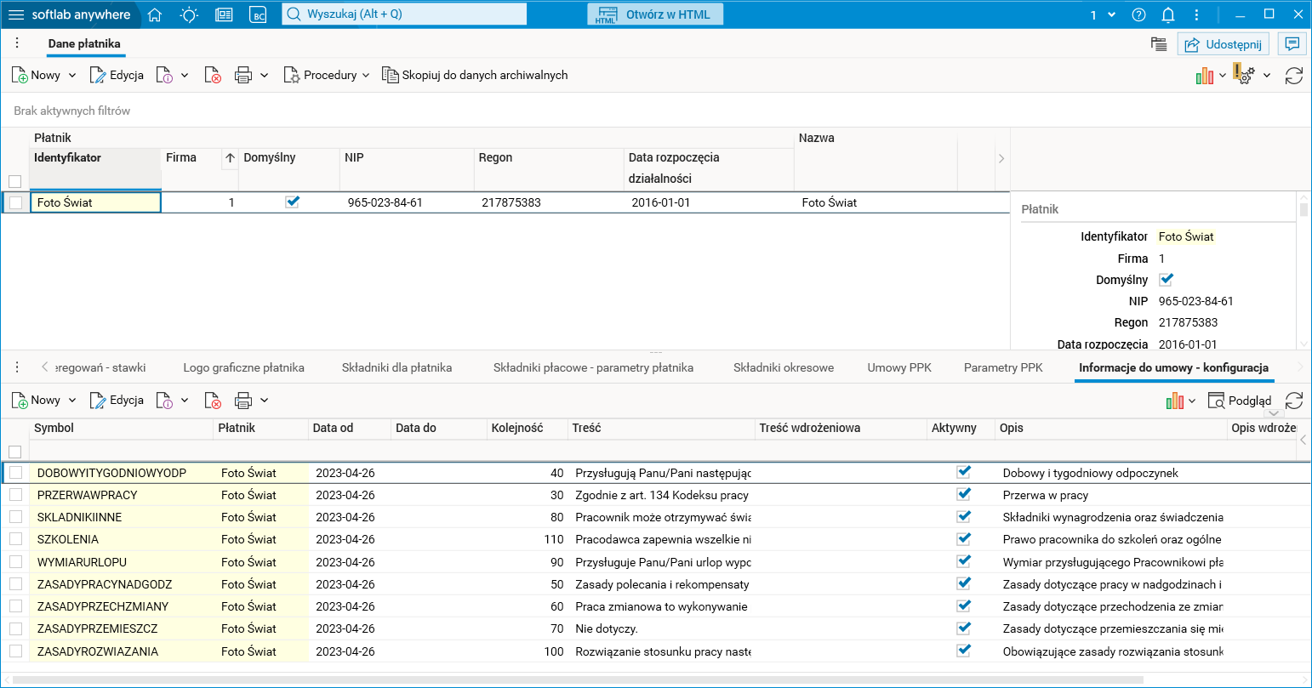This screenshot has width=1312, height=688.
Task: Click the Wyszukaj search field
Action: [404, 14]
